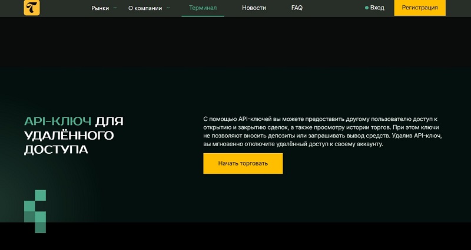The width and height of the screenshot is (471, 250).
Task: Open the О компании menu item
Action: [x=144, y=8]
